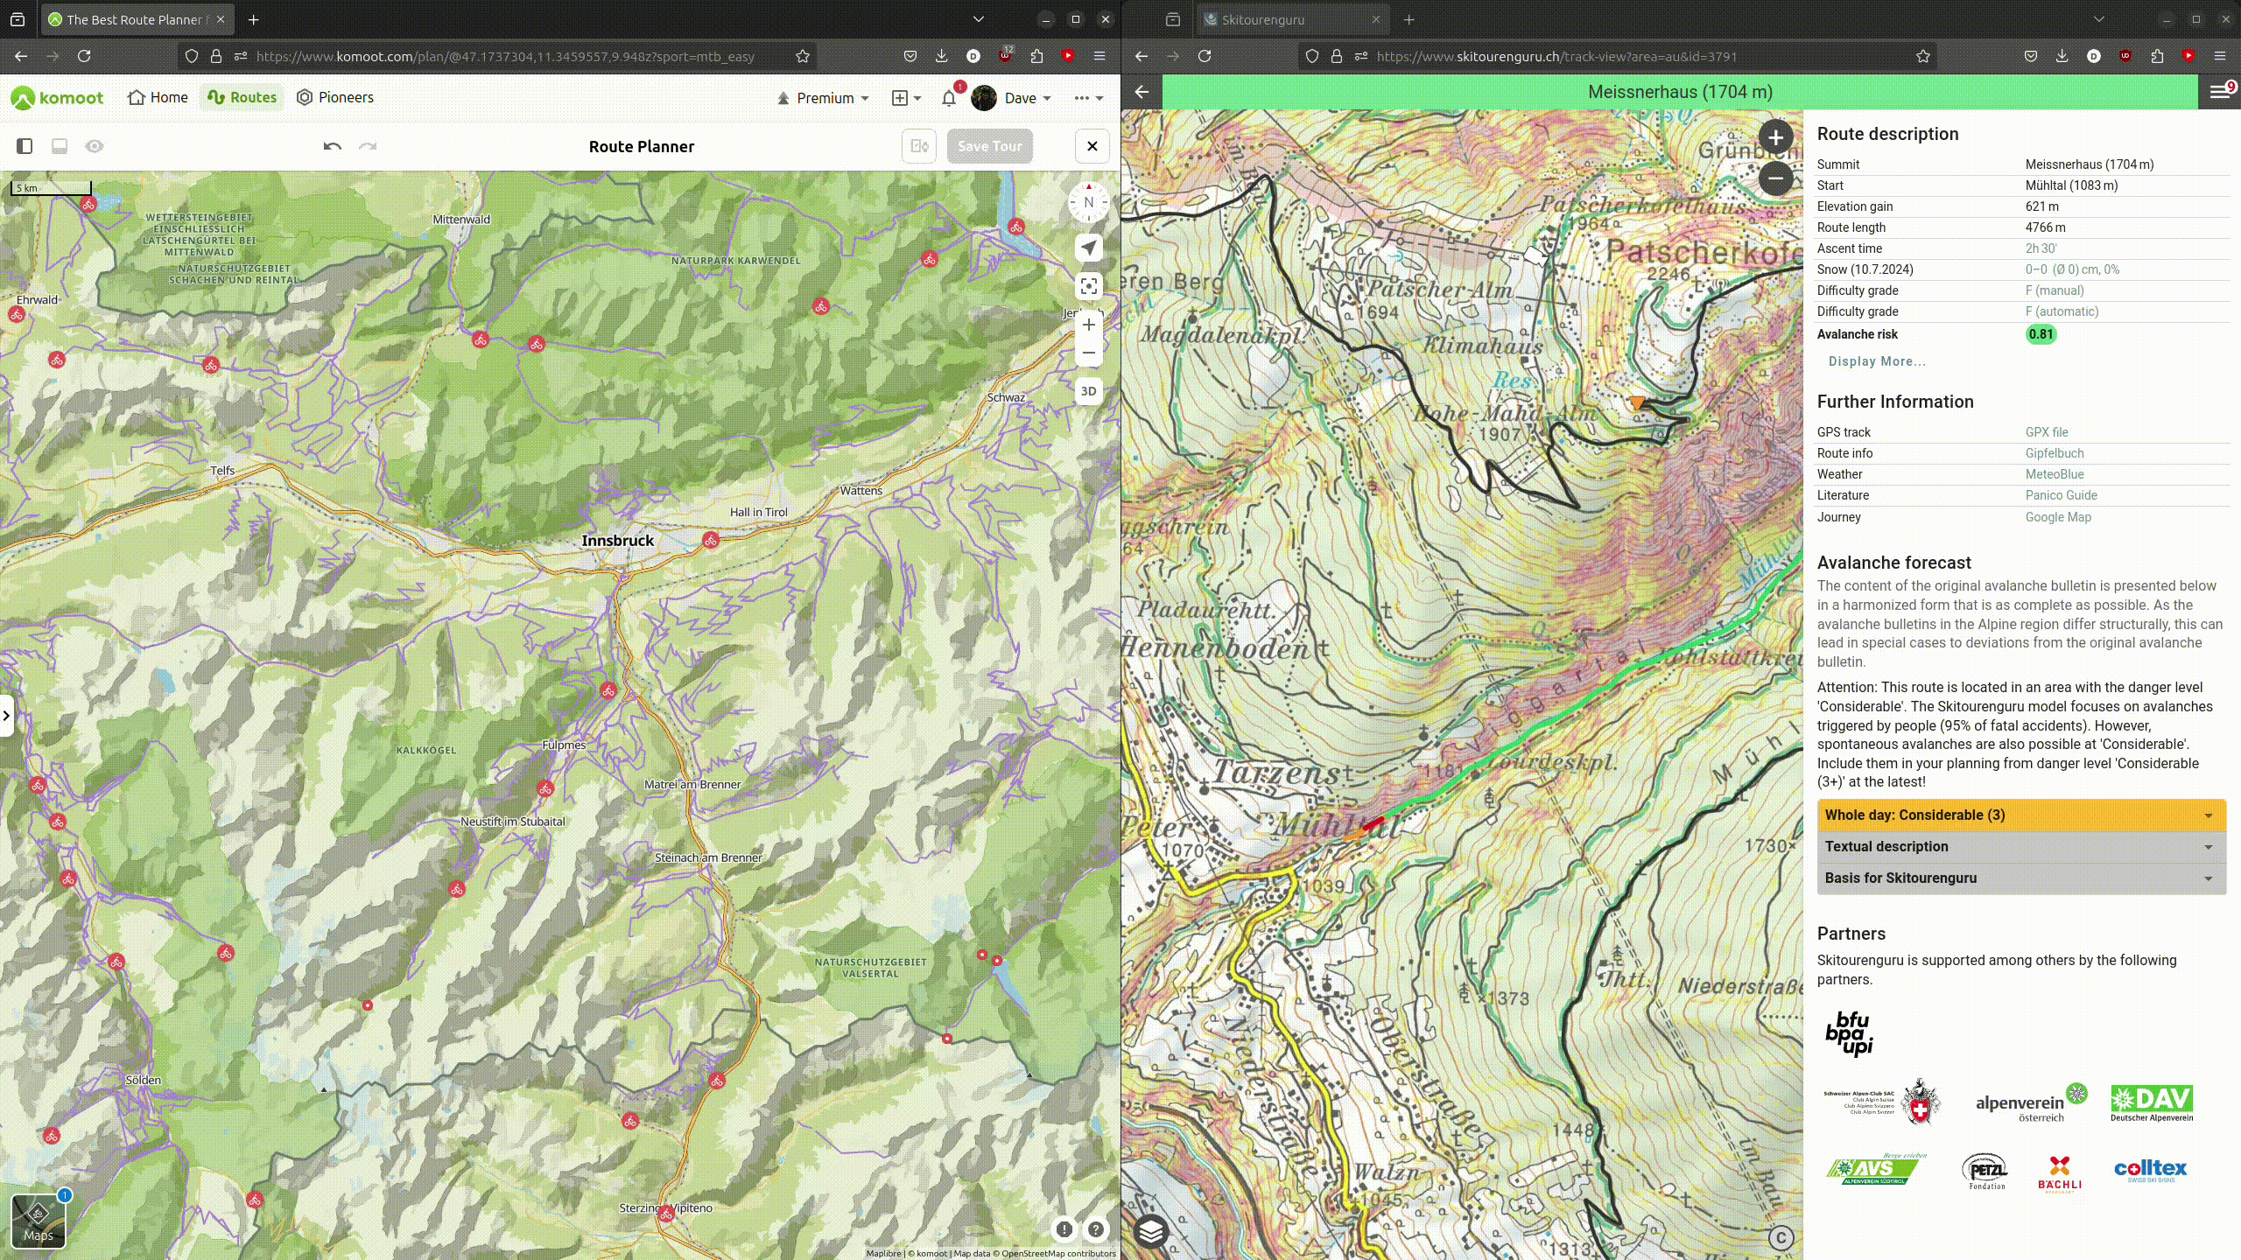Open Panico Guide literature link
Image resolution: width=2241 pixels, height=1260 pixels.
[x=2061, y=495]
